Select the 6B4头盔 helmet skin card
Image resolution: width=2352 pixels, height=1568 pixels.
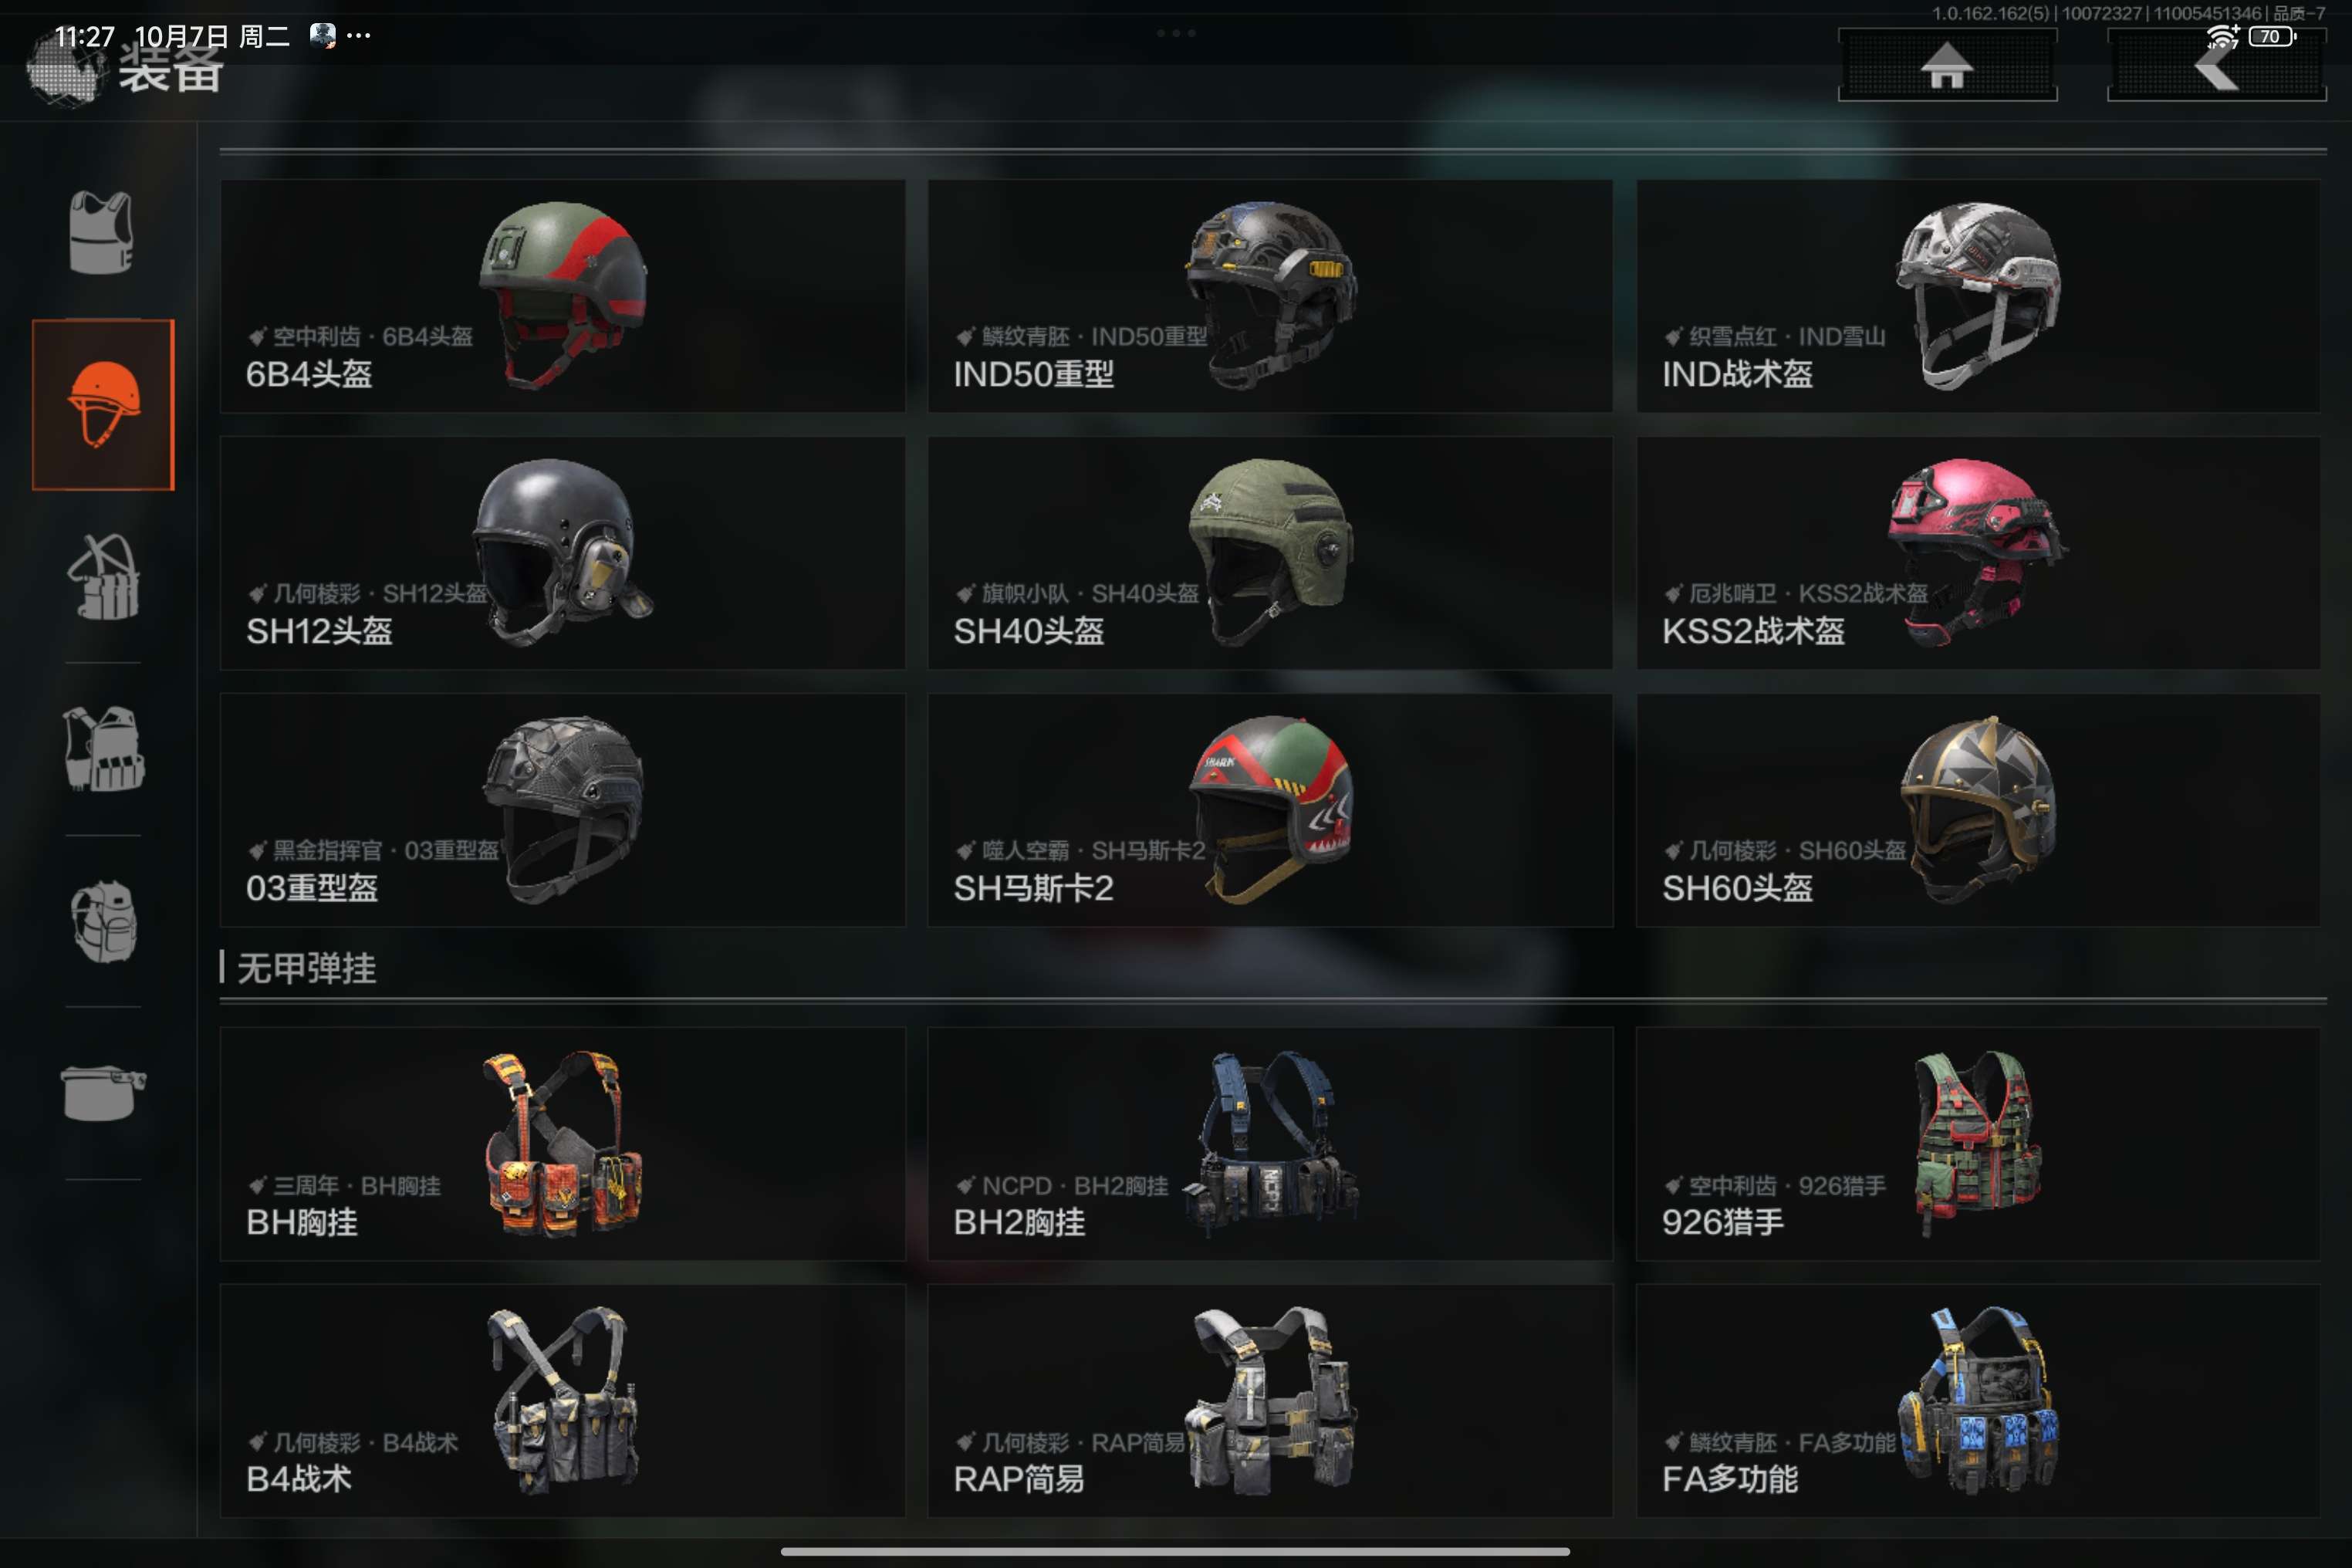pos(563,296)
